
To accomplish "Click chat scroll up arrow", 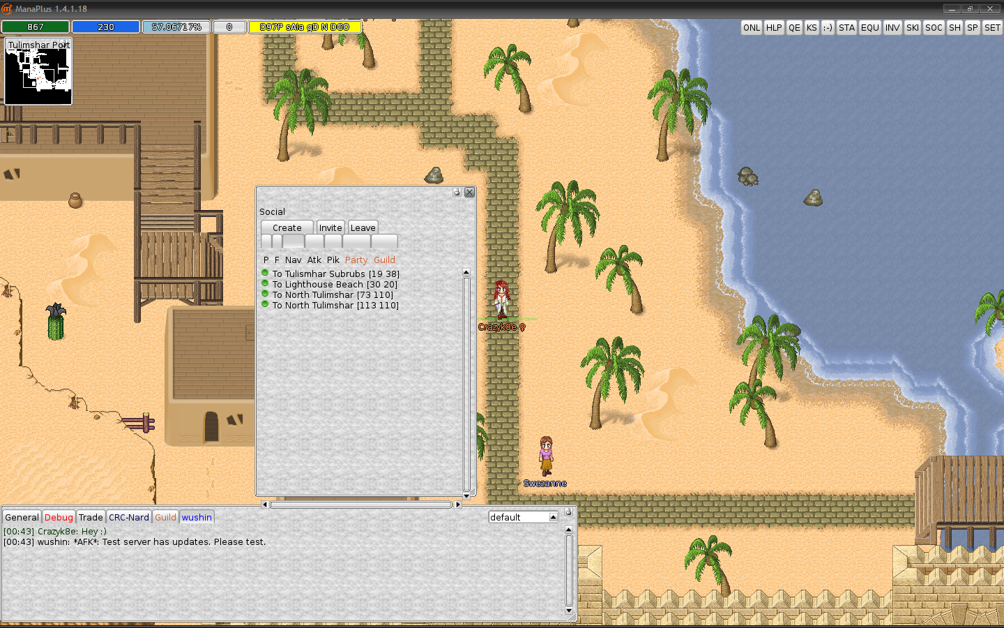I will coord(569,530).
